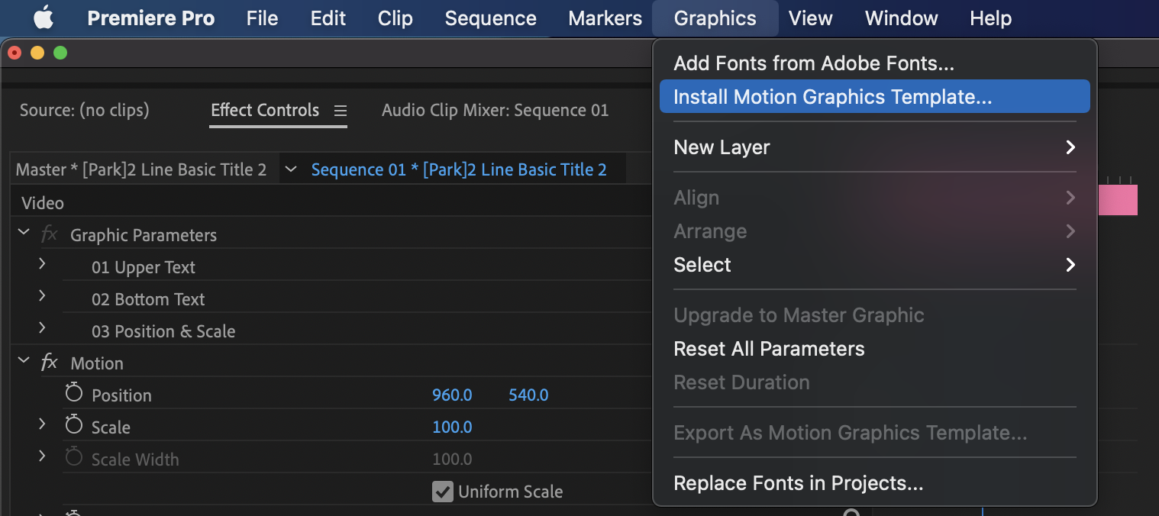Expand the 01 Upper Text parameter
The height and width of the screenshot is (516, 1159).
(42, 264)
